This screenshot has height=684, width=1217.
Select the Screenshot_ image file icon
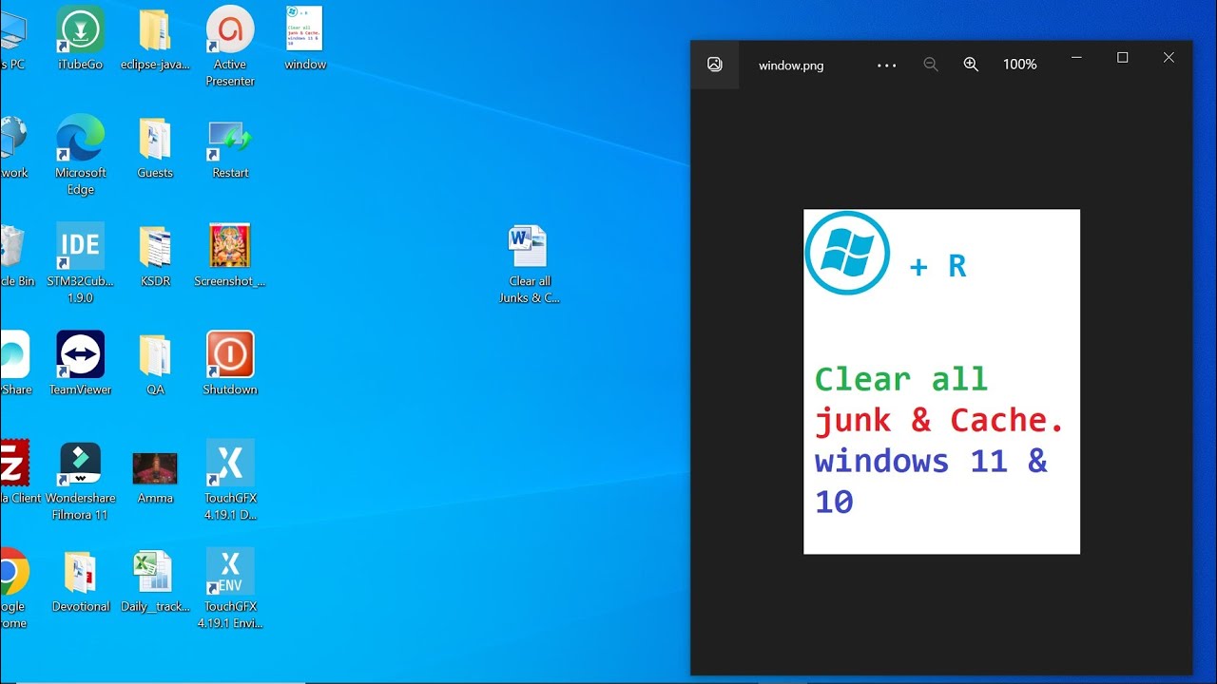pos(230,255)
